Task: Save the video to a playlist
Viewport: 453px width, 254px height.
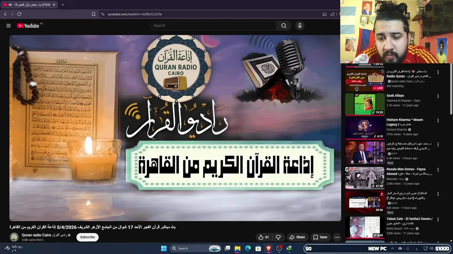Action: coord(320,237)
